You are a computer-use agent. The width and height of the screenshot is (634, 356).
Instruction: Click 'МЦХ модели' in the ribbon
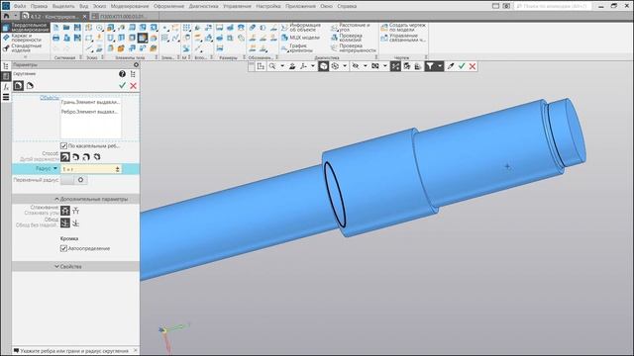[x=300, y=38]
